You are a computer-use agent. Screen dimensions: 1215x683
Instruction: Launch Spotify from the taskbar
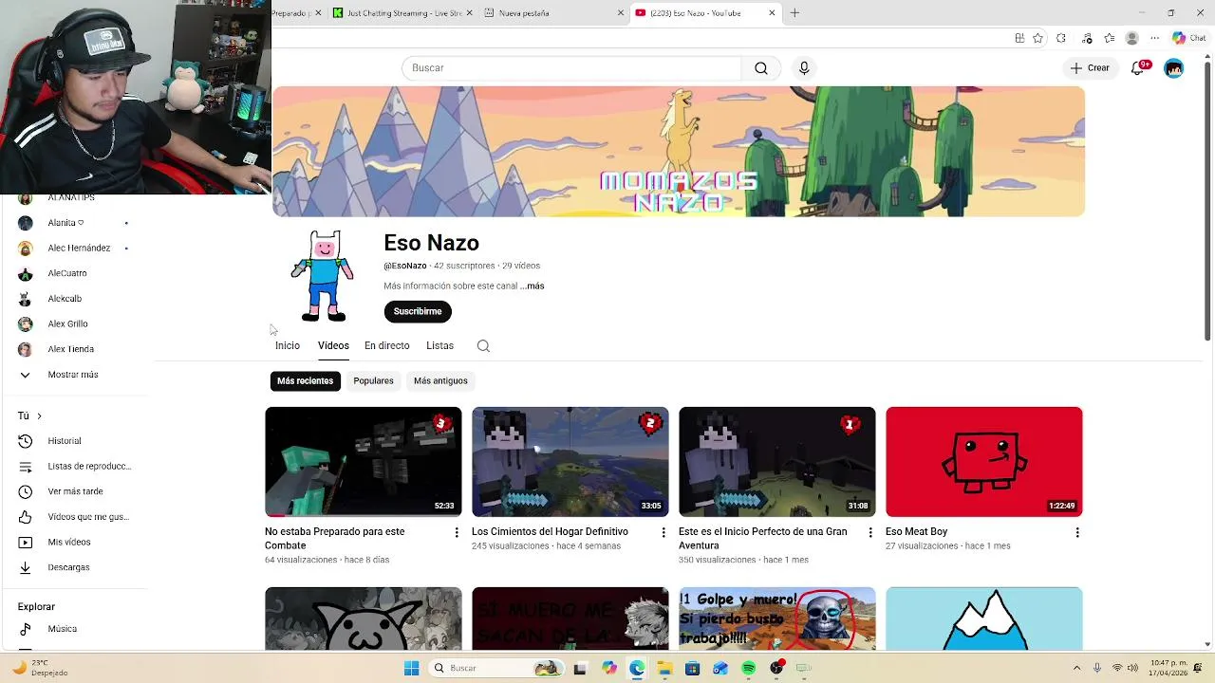click(748, 669)
